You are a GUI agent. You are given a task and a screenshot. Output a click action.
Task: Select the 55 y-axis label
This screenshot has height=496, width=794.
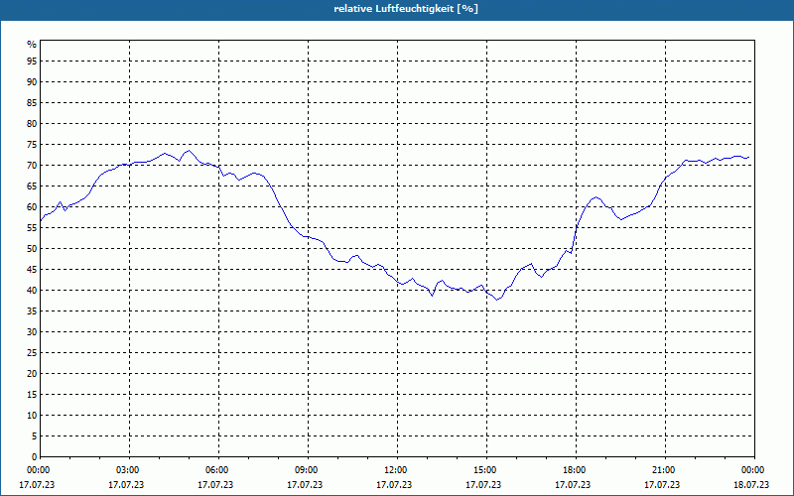(32, 228)
